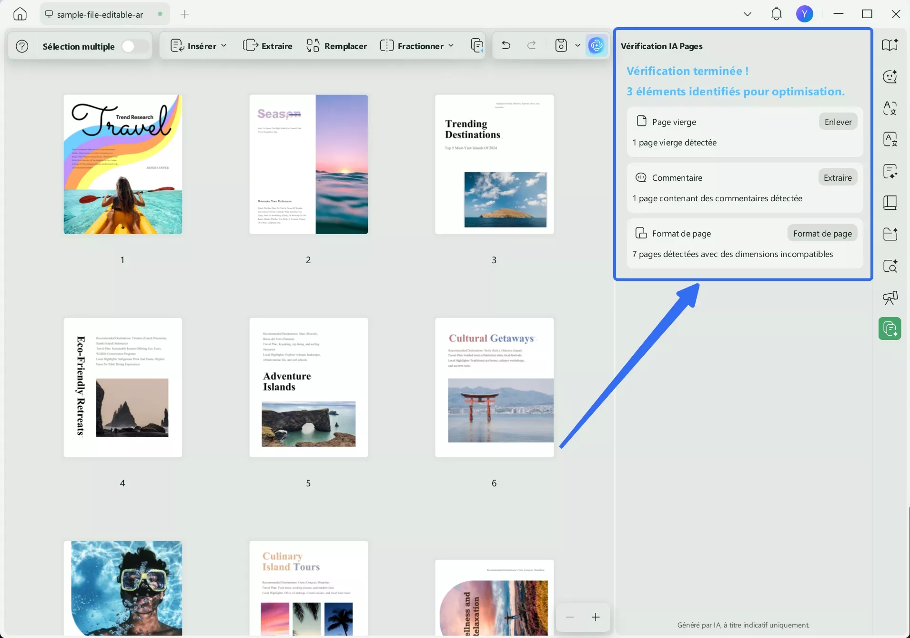Open the reader book view icon
This screenshot has height=638, width=910.
(890, 203)
